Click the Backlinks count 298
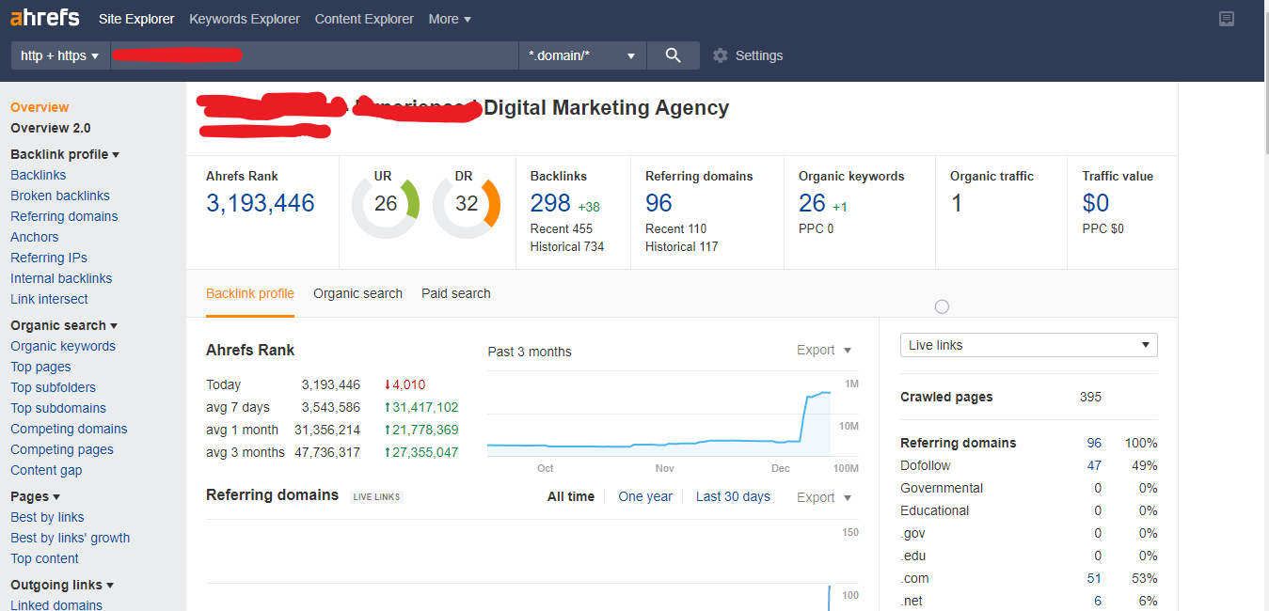 point(550,203)
